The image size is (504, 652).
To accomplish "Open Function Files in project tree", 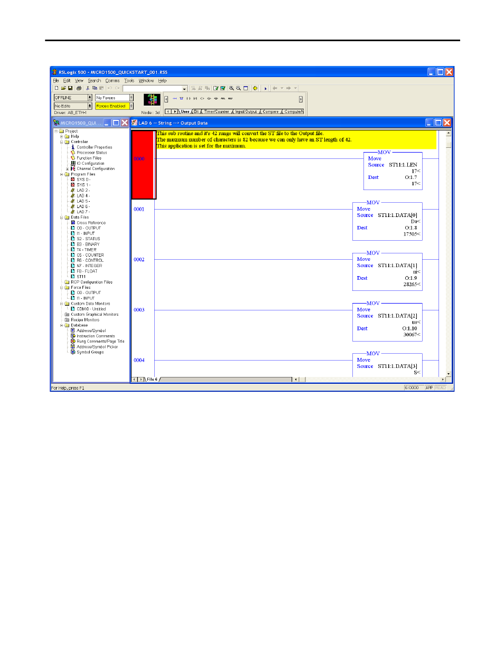I will click(89, 158).
